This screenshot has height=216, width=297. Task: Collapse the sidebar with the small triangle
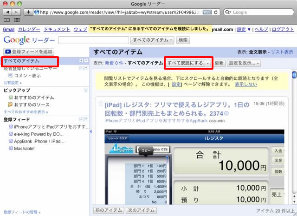click(90, 131)
